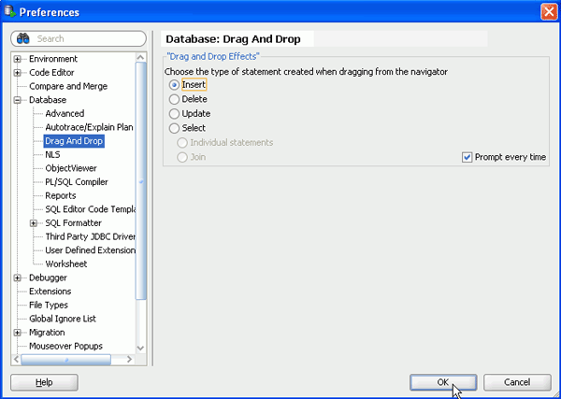The width and height of the screenshot is (561, 399).
Task: Open Mouseover Popups preferences
Action: click(x=65, y=346)
